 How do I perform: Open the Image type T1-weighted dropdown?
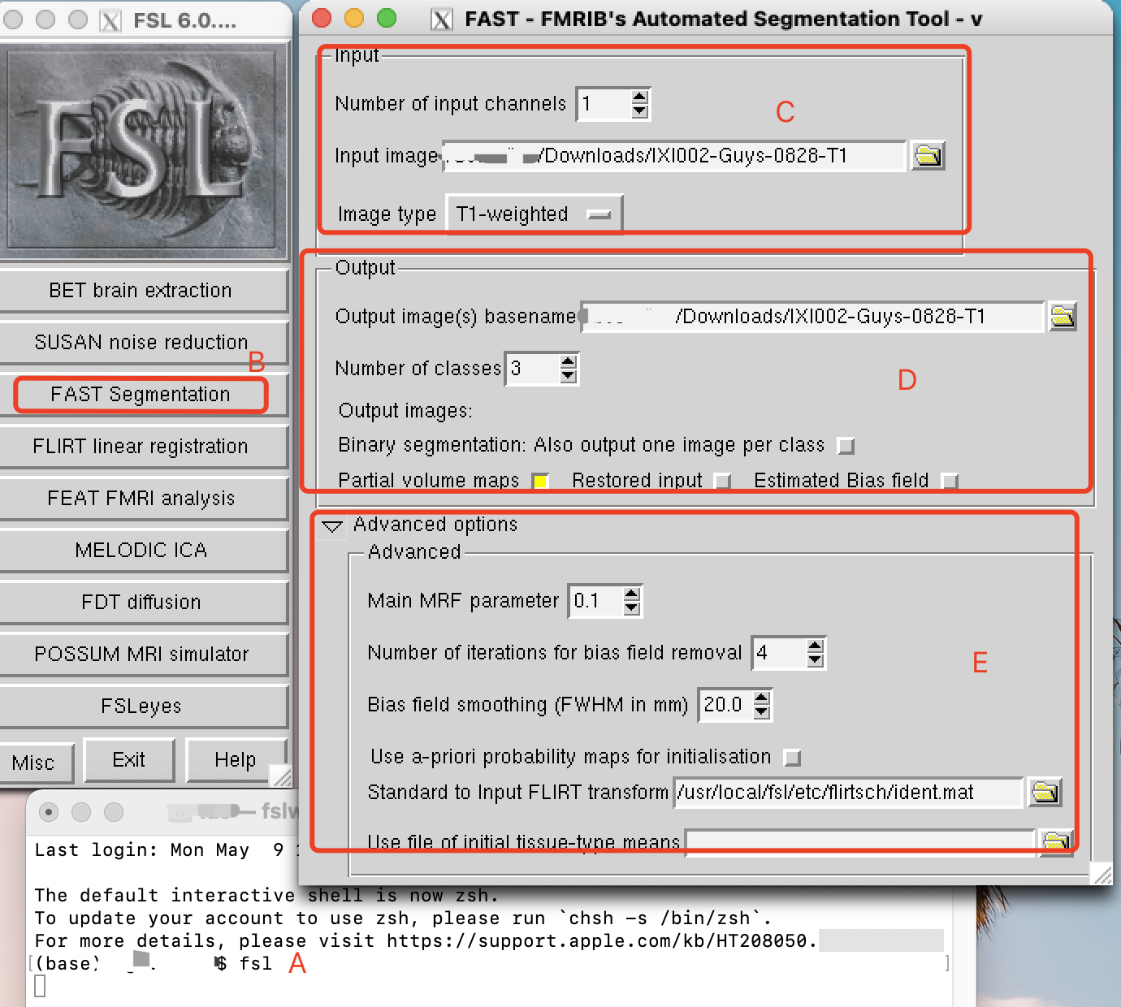(535, 214)
